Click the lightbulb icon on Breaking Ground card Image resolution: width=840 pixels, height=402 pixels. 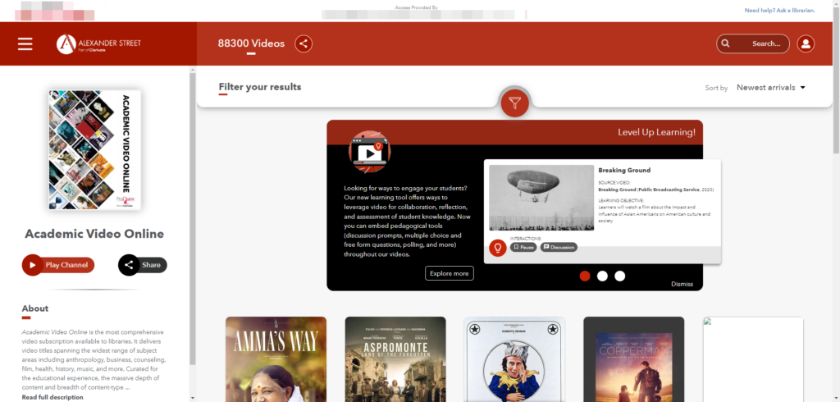(x=497, y=248)
